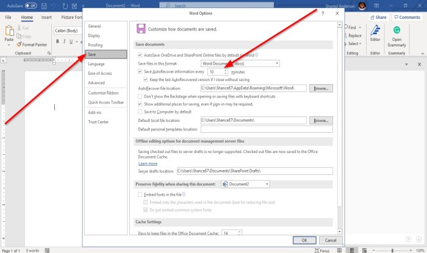Click the Replace tool in Editing group
This screenshot has width=427, height=253.
tap(353, 35)
